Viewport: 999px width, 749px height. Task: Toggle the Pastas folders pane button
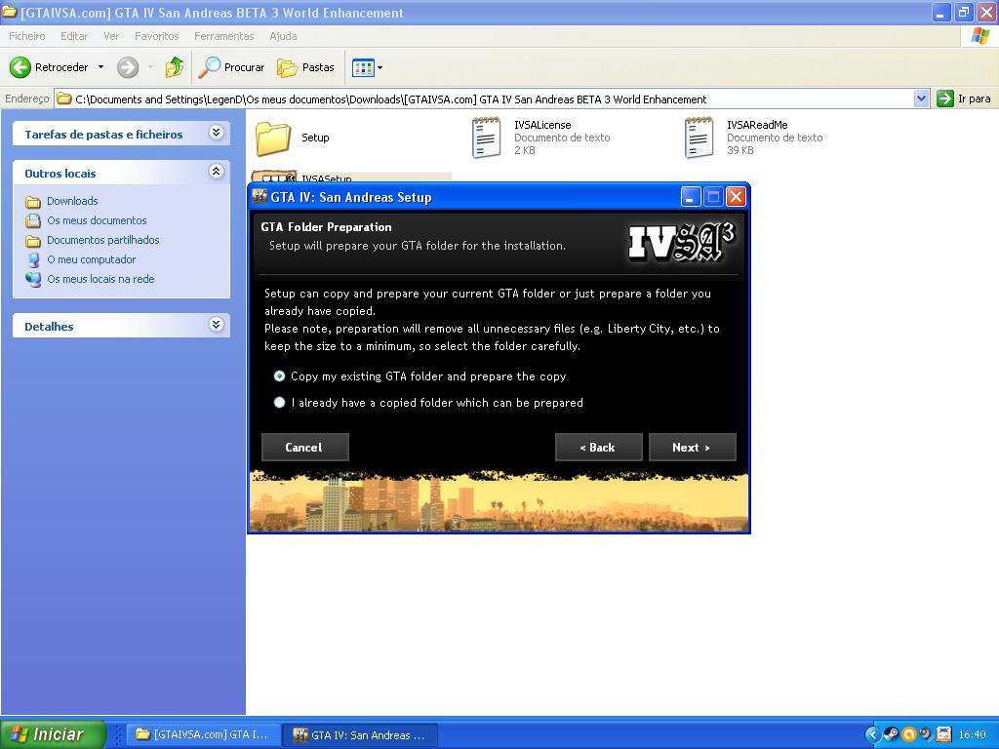pos(305,67)
